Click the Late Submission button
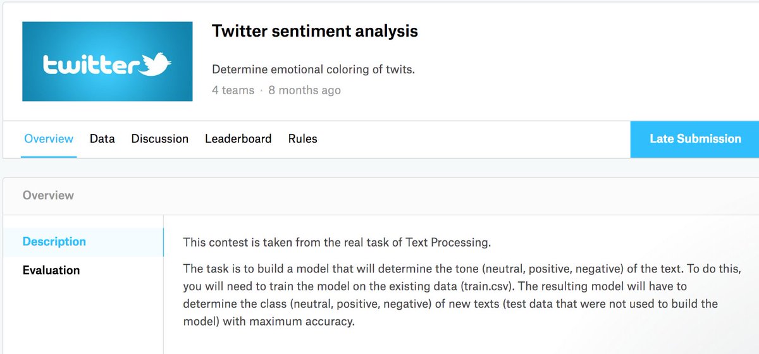This screenshot has width=759, height=354. click(695, 139)
